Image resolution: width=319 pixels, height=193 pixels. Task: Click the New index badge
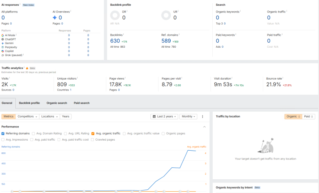tap(28, 5)
